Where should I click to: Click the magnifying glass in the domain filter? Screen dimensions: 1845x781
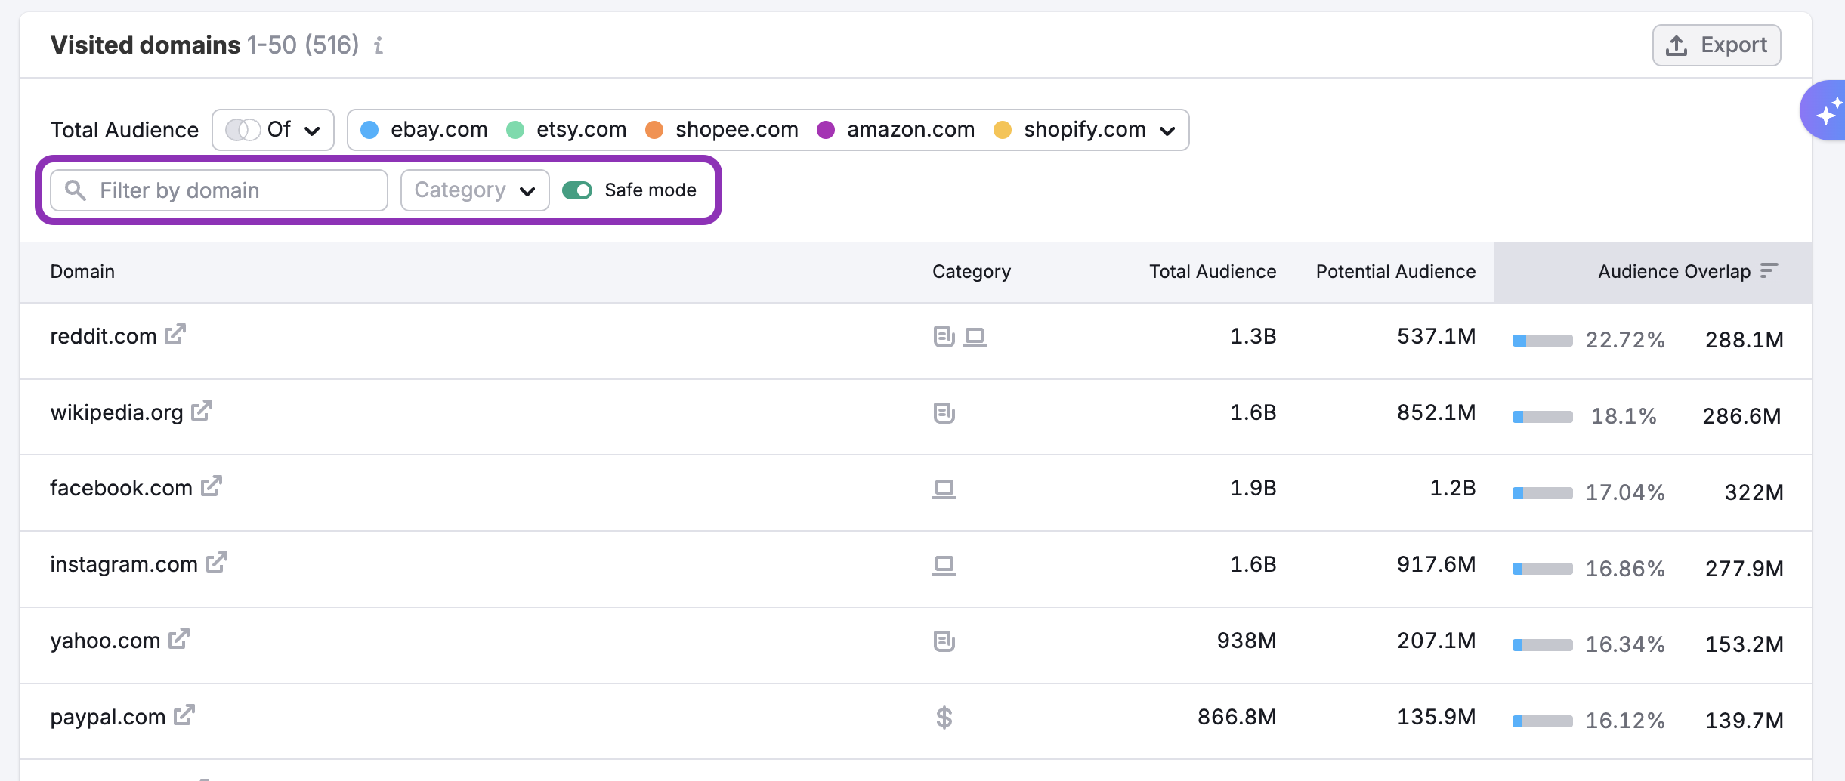click(76, 190)
